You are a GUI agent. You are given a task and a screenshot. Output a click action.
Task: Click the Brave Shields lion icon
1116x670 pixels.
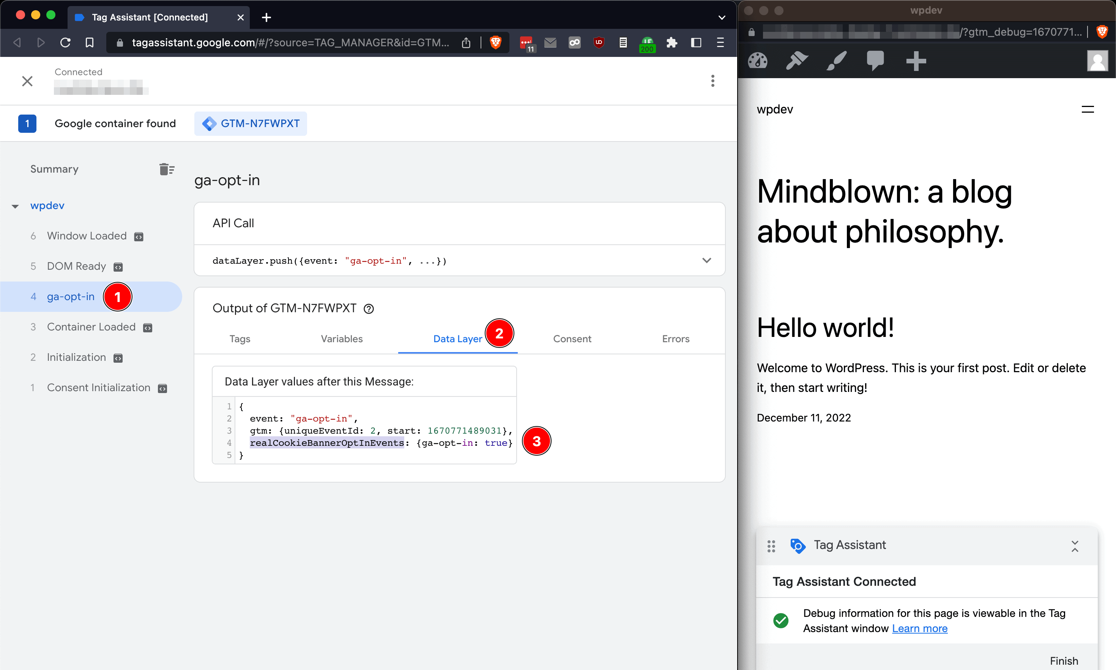click(495, 42)
